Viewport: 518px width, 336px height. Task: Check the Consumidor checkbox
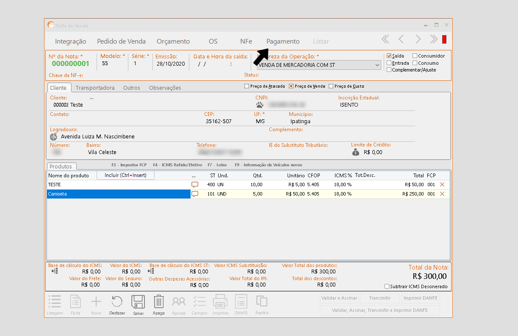[x=415, y=56]
